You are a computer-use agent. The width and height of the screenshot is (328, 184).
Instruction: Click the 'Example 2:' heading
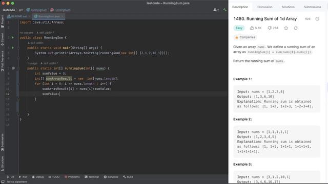pyautogui.click(x=242, y=119)
